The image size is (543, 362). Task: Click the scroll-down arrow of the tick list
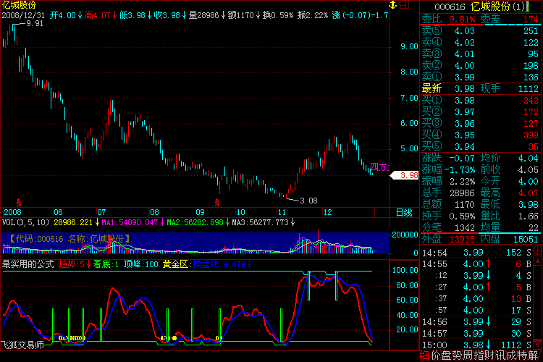(538, 345)
